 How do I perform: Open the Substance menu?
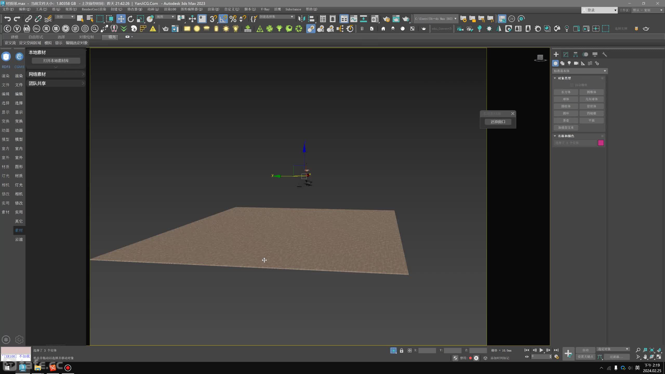[x=293, y=9]
